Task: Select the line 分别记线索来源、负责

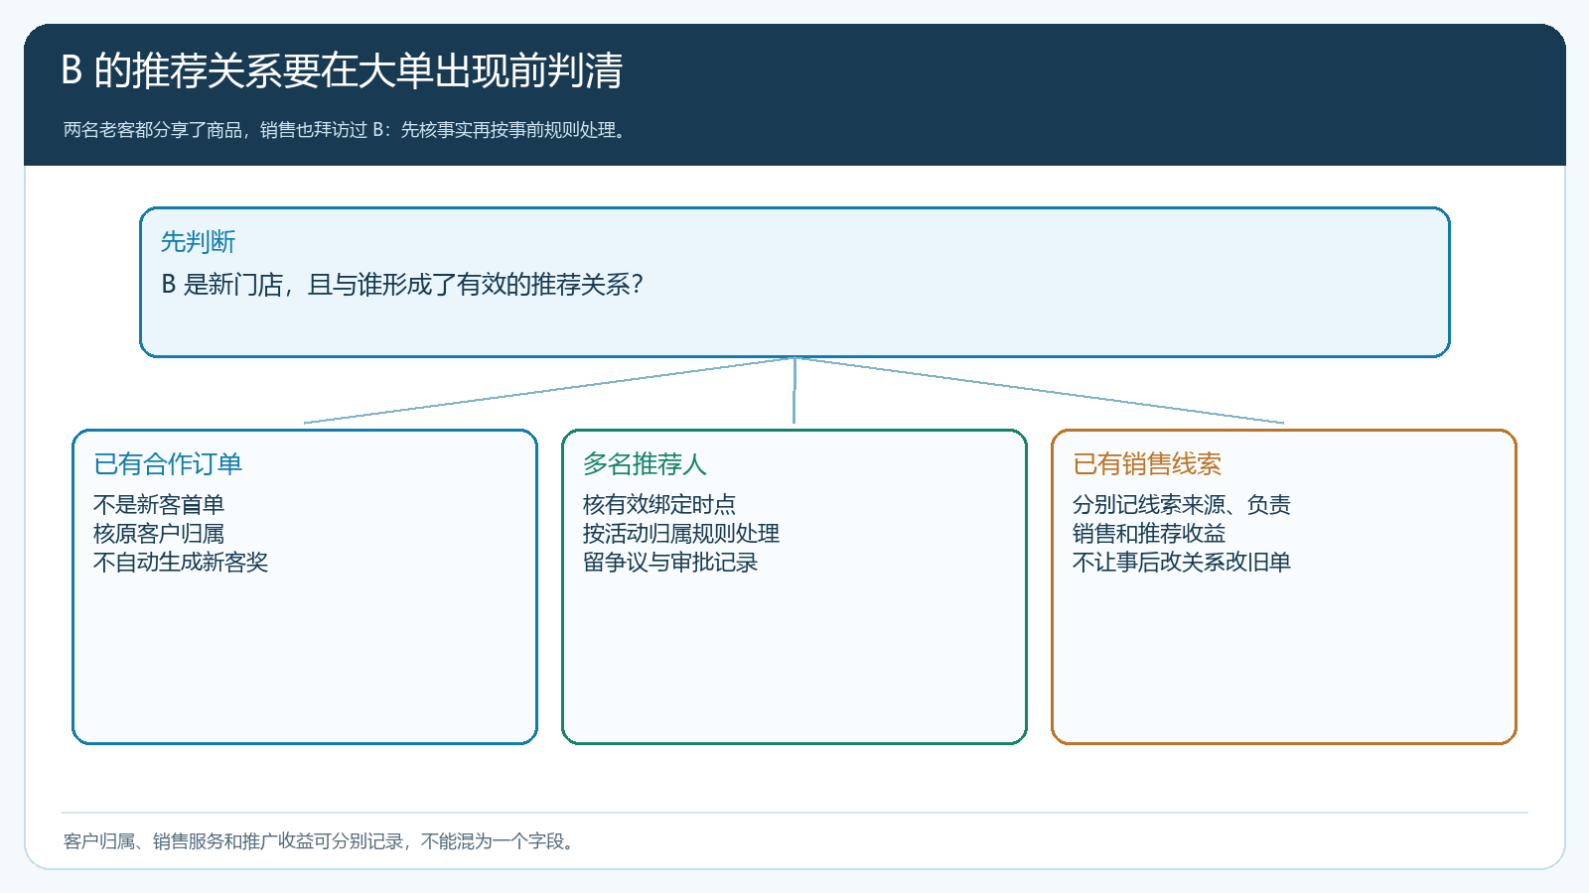Action: click(1182, 504)
